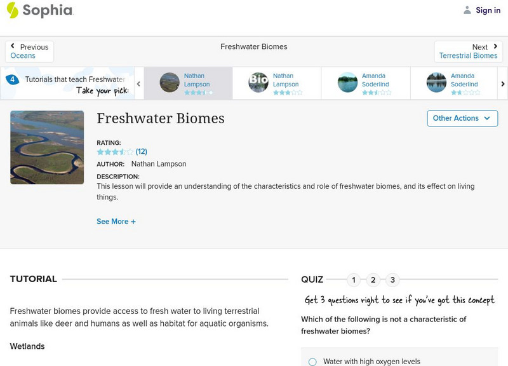Click the star rating under Freshwater Biomes

click(115, 152)
